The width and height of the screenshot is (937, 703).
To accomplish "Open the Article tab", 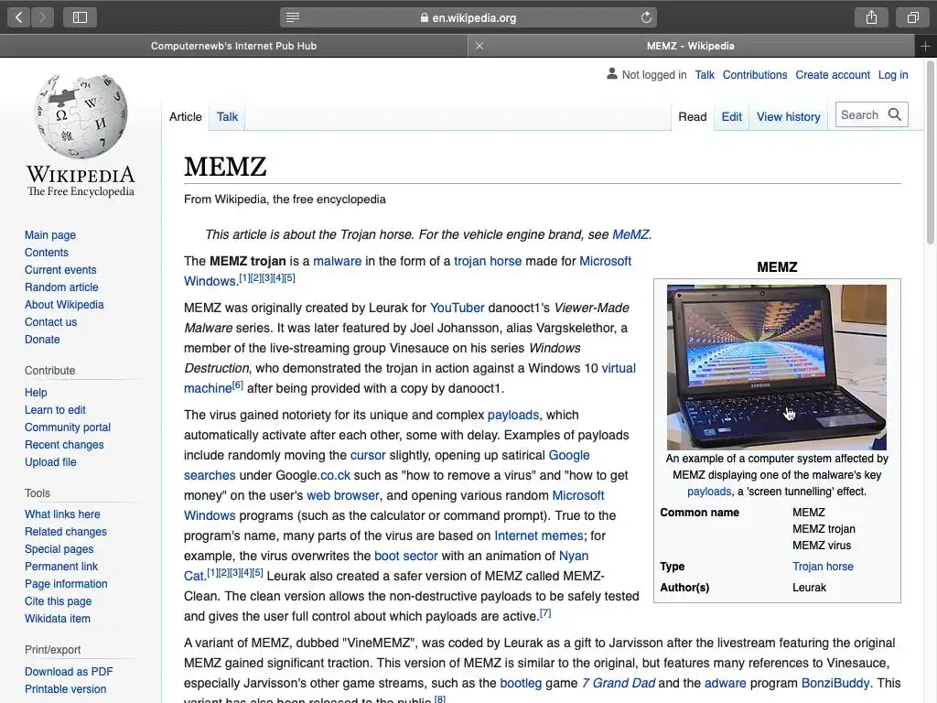I will pyautogui.click(x=185, y=116).
